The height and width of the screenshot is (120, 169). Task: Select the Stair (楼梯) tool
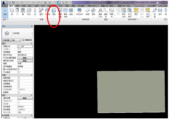click(x=93, y=11)
